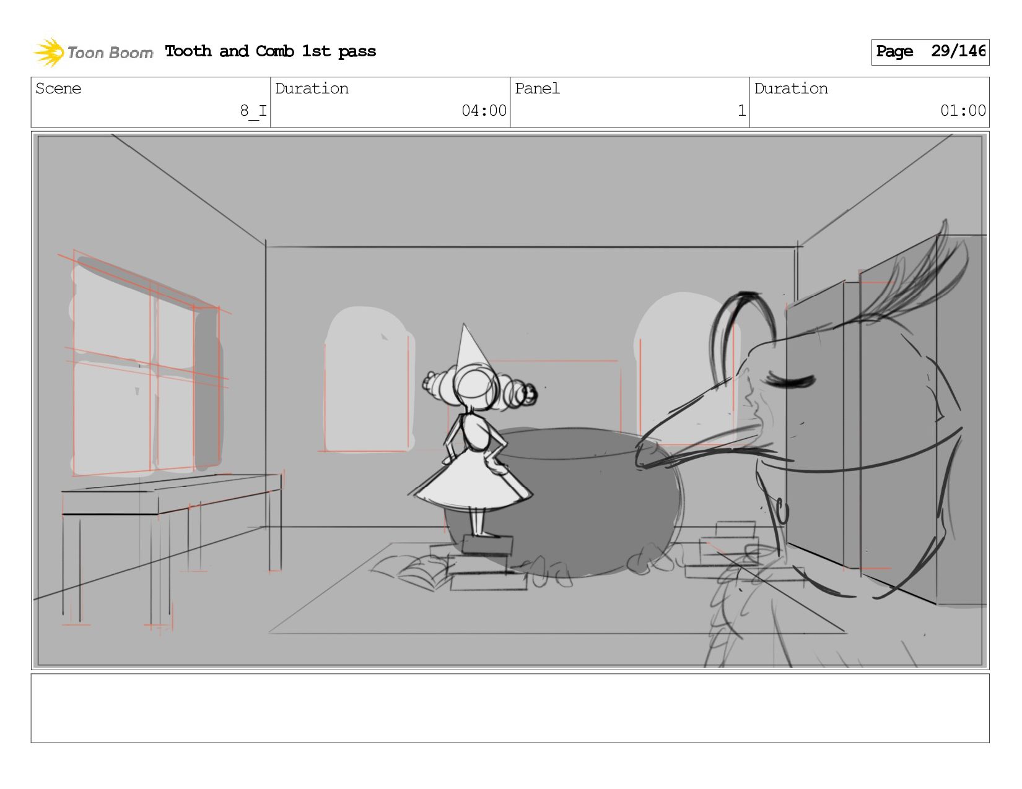Click the scene Duration label beside Scene
The width and height of the screenshot is (1022, 789).
(x=312, y=88)
